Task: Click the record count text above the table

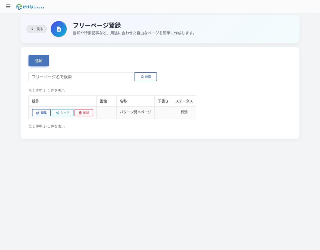Action: tap(46, 90)
